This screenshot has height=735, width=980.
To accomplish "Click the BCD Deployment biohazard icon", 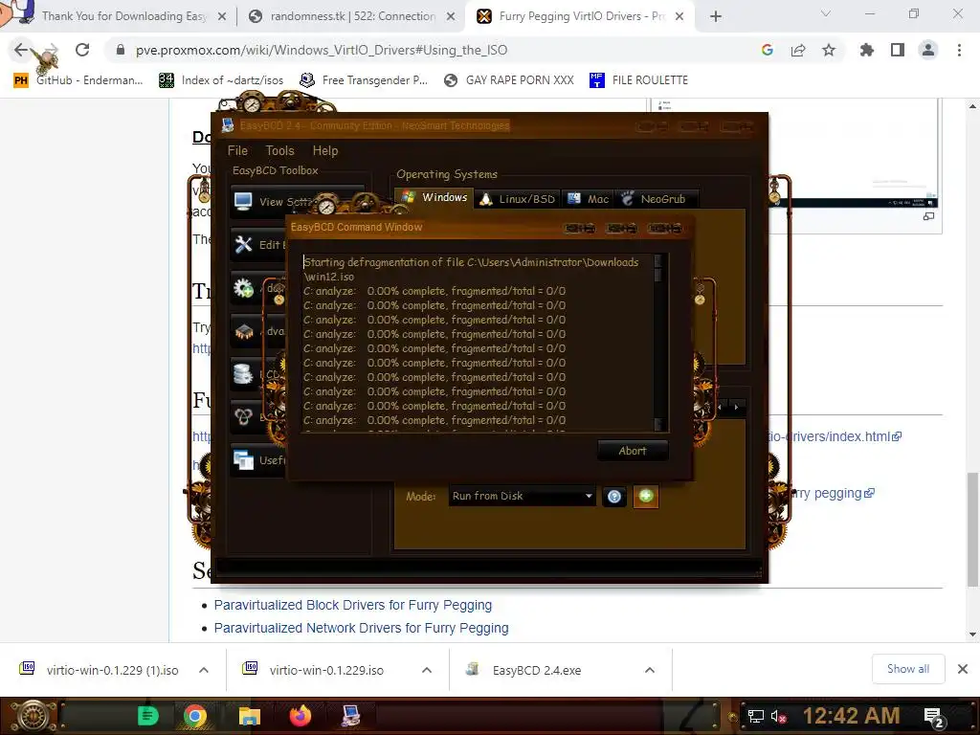I will [x=243, y=416].
